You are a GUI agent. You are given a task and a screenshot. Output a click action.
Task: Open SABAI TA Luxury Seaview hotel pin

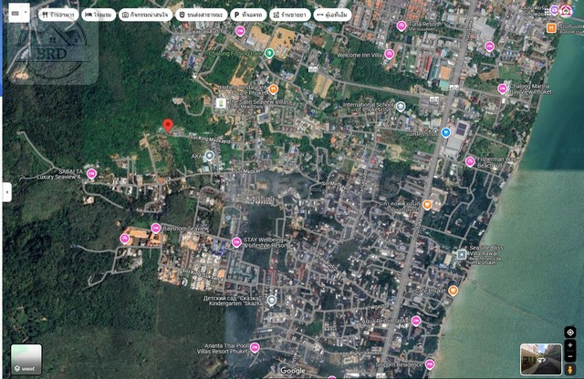click(x=91, y=173)
